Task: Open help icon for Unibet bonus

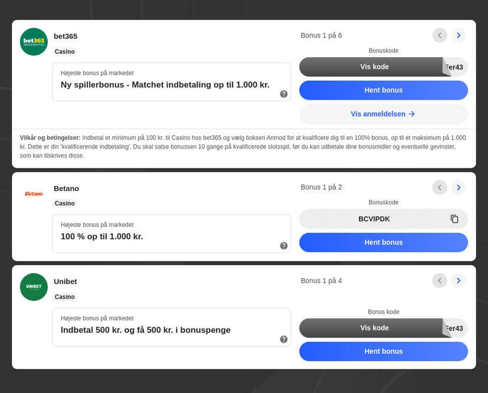Action: click(x=284, y=339)
